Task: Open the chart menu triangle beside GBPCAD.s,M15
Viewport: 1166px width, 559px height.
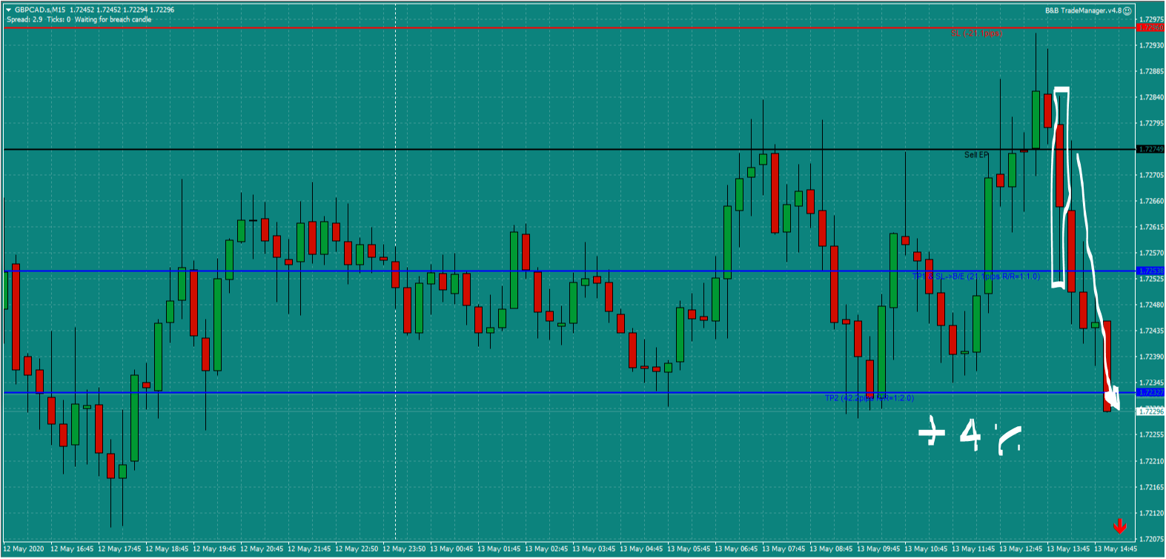Action: click(x=9, y=10)
